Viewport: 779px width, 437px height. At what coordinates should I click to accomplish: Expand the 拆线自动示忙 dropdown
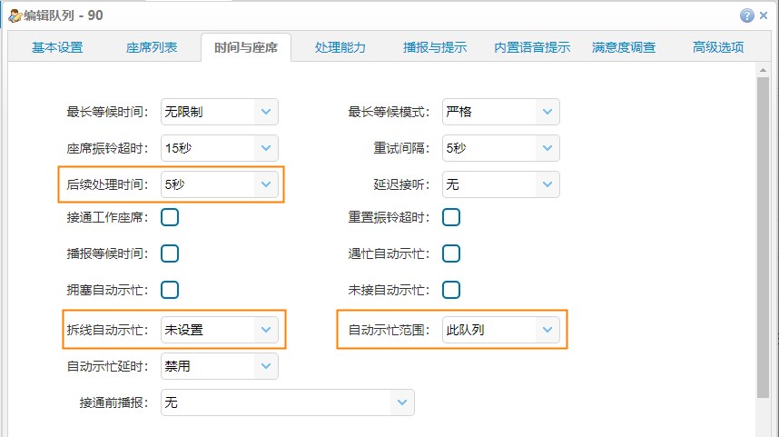tap(266, 330)
